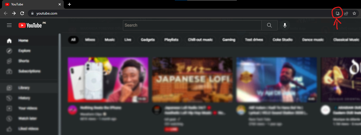Select the Dance music chip
Viewport: 361px width, 135px height.
click(x=313, y=40)
